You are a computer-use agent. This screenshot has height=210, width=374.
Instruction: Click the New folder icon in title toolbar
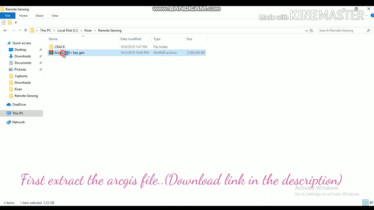tap(10, 22)
